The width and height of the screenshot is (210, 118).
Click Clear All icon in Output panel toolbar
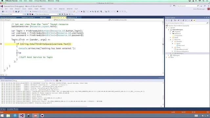point(57,81)
